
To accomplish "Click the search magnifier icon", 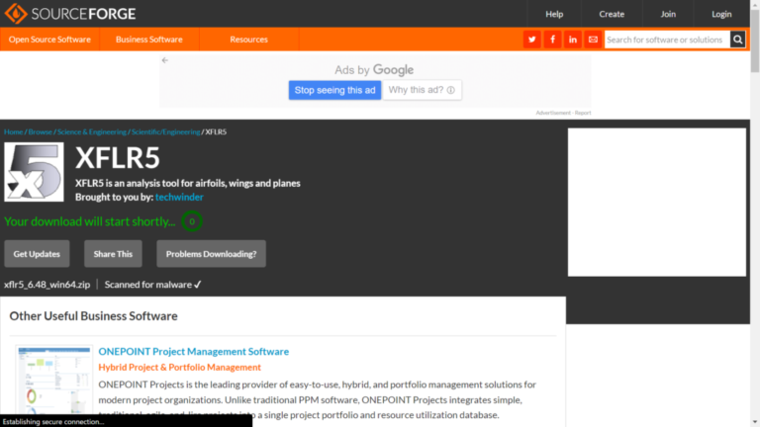I will [x=737, y=40].
